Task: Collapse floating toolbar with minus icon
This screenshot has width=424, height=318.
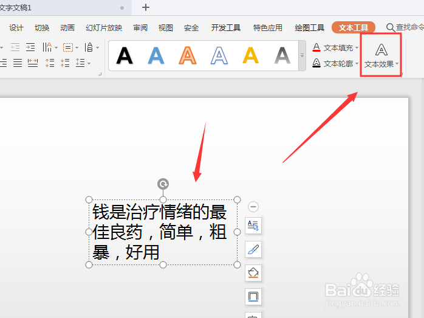Action: [253, 207]
